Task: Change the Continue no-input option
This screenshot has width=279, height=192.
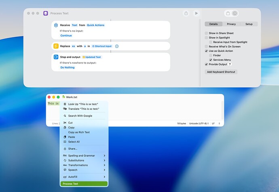Action: pos(66,36)
